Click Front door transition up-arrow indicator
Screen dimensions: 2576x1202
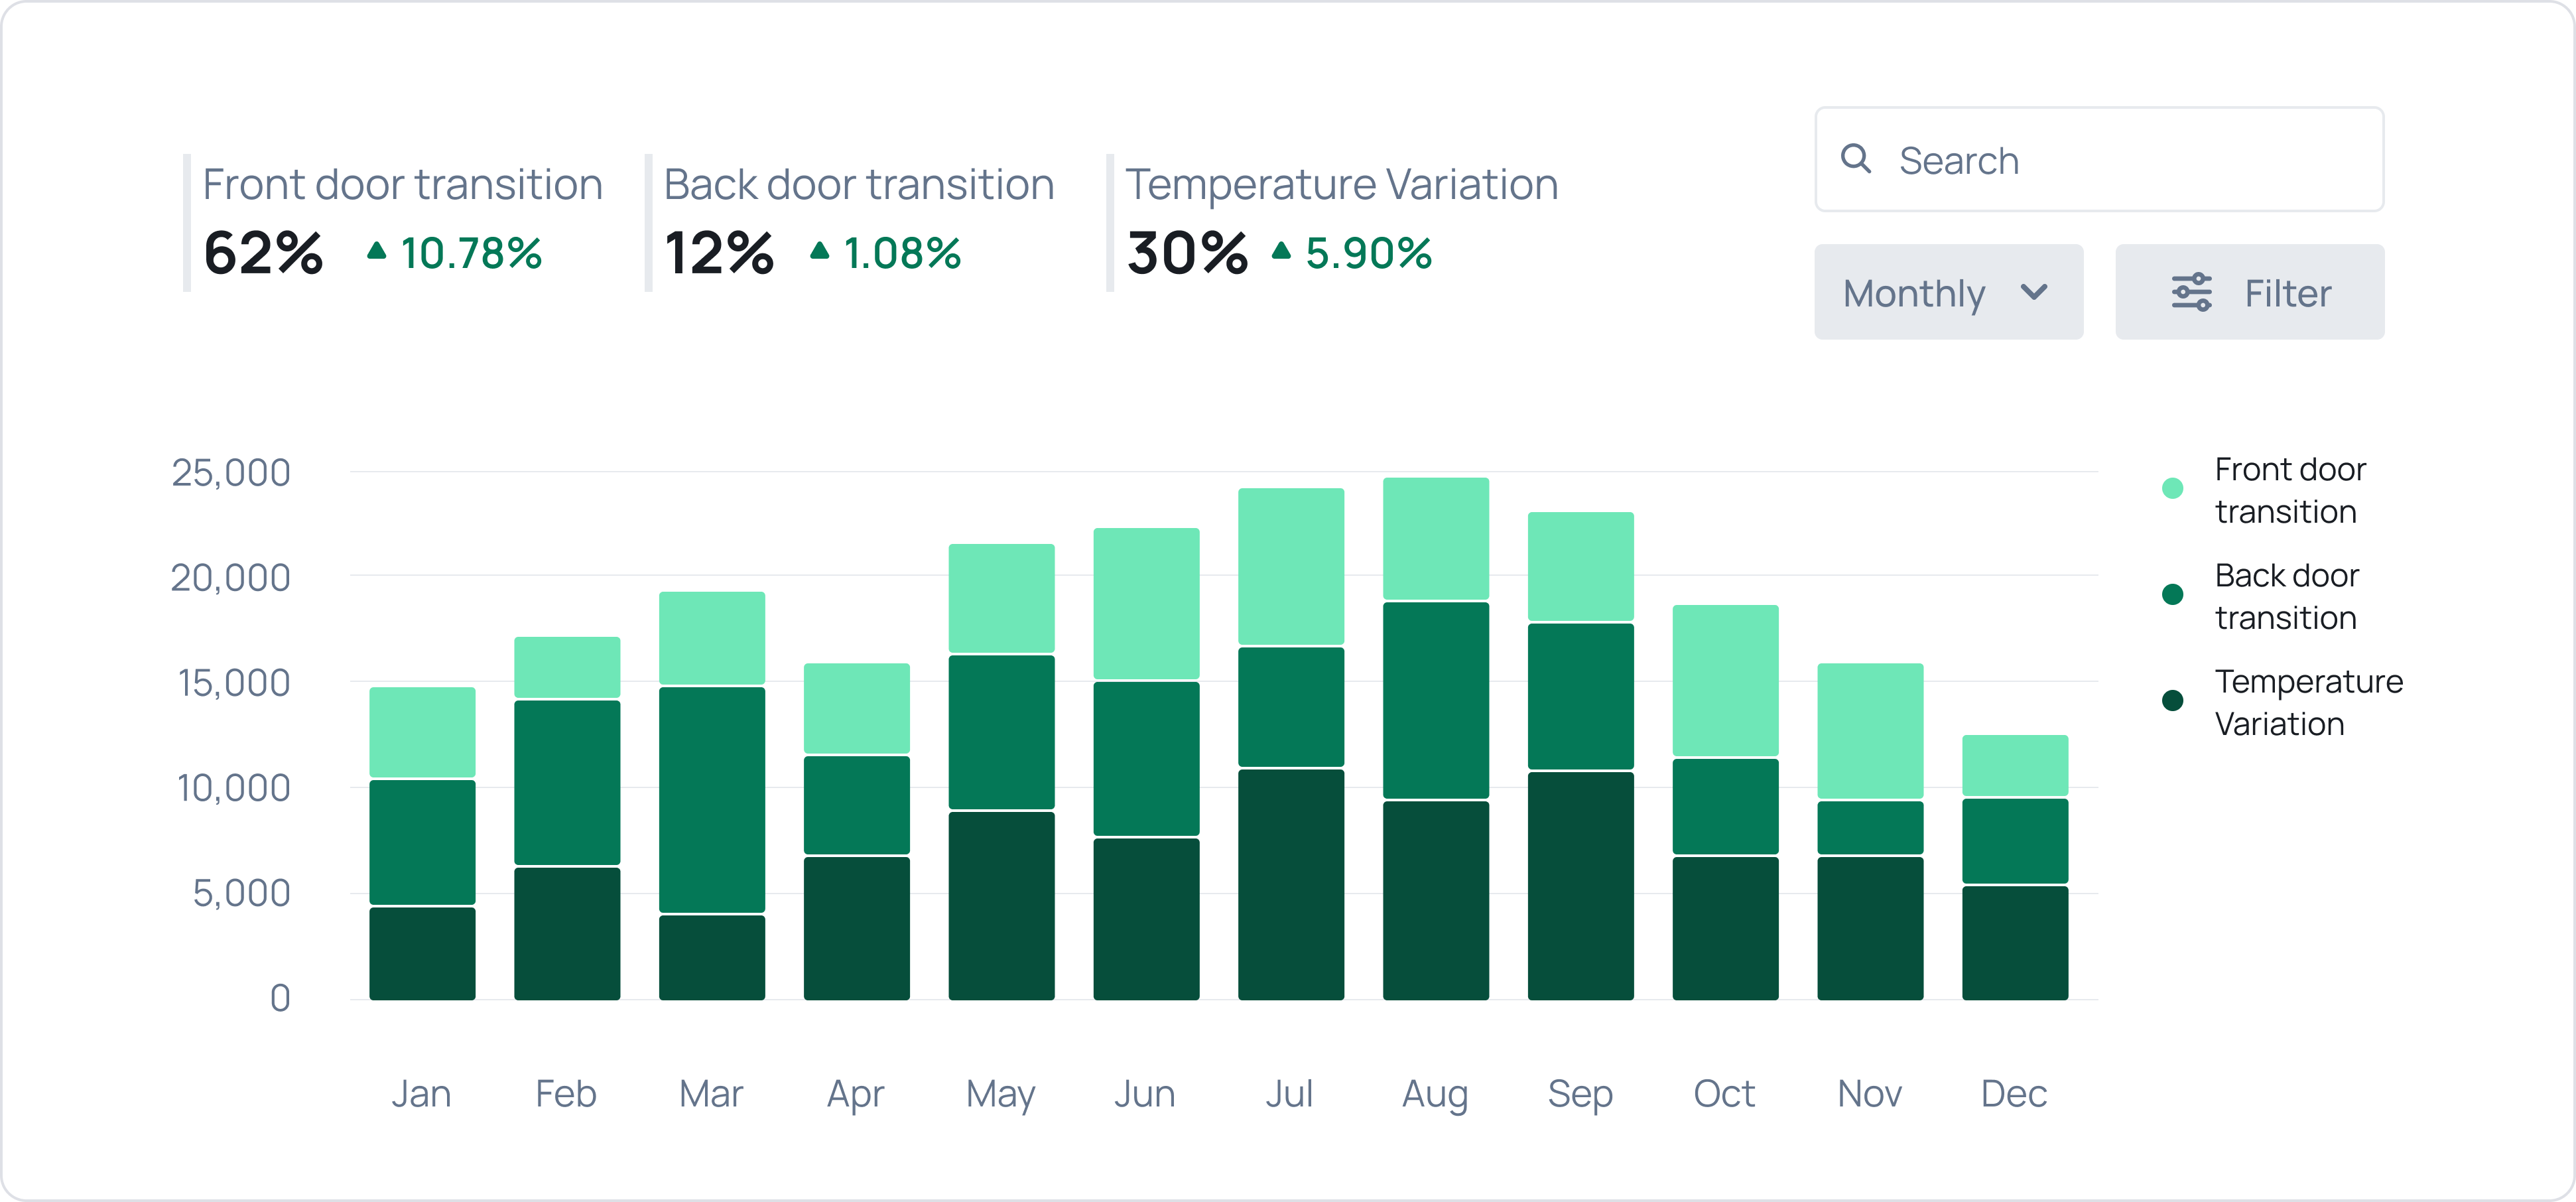coord(376,251)
